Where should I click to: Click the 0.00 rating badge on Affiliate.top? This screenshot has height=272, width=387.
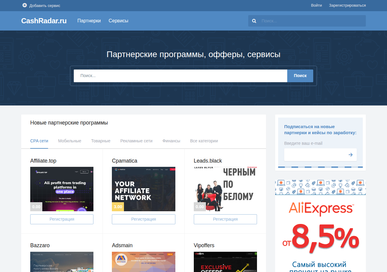pos(36,207)
